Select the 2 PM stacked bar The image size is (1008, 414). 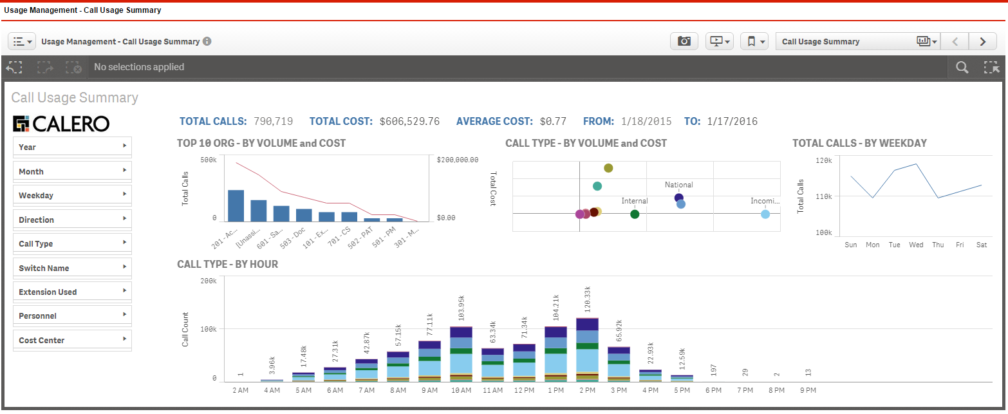(587, 351)
